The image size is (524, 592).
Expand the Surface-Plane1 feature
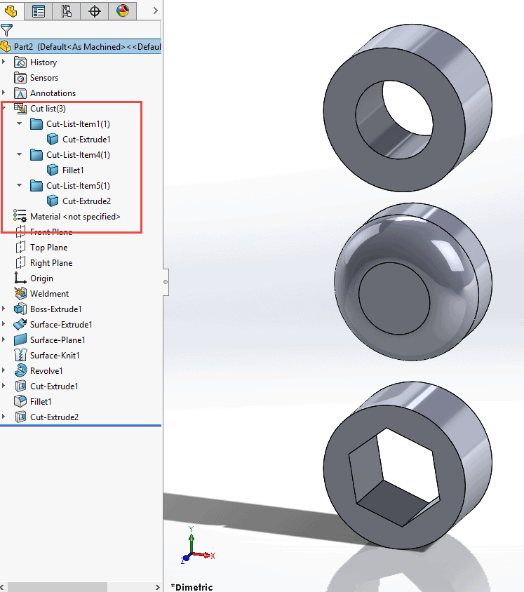[x=4, y=339]
